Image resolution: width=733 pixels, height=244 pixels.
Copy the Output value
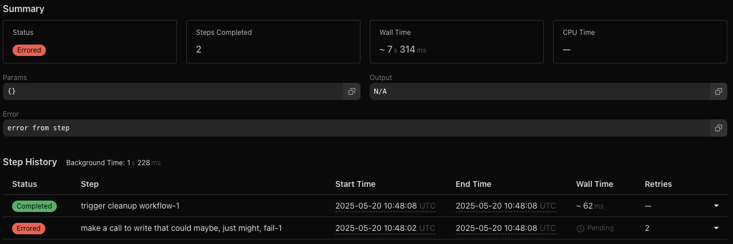click(718, 91)
